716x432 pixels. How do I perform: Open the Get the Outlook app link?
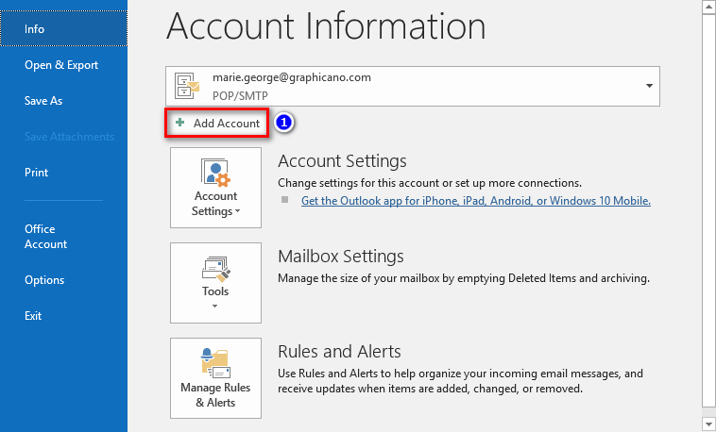point(476,201)
